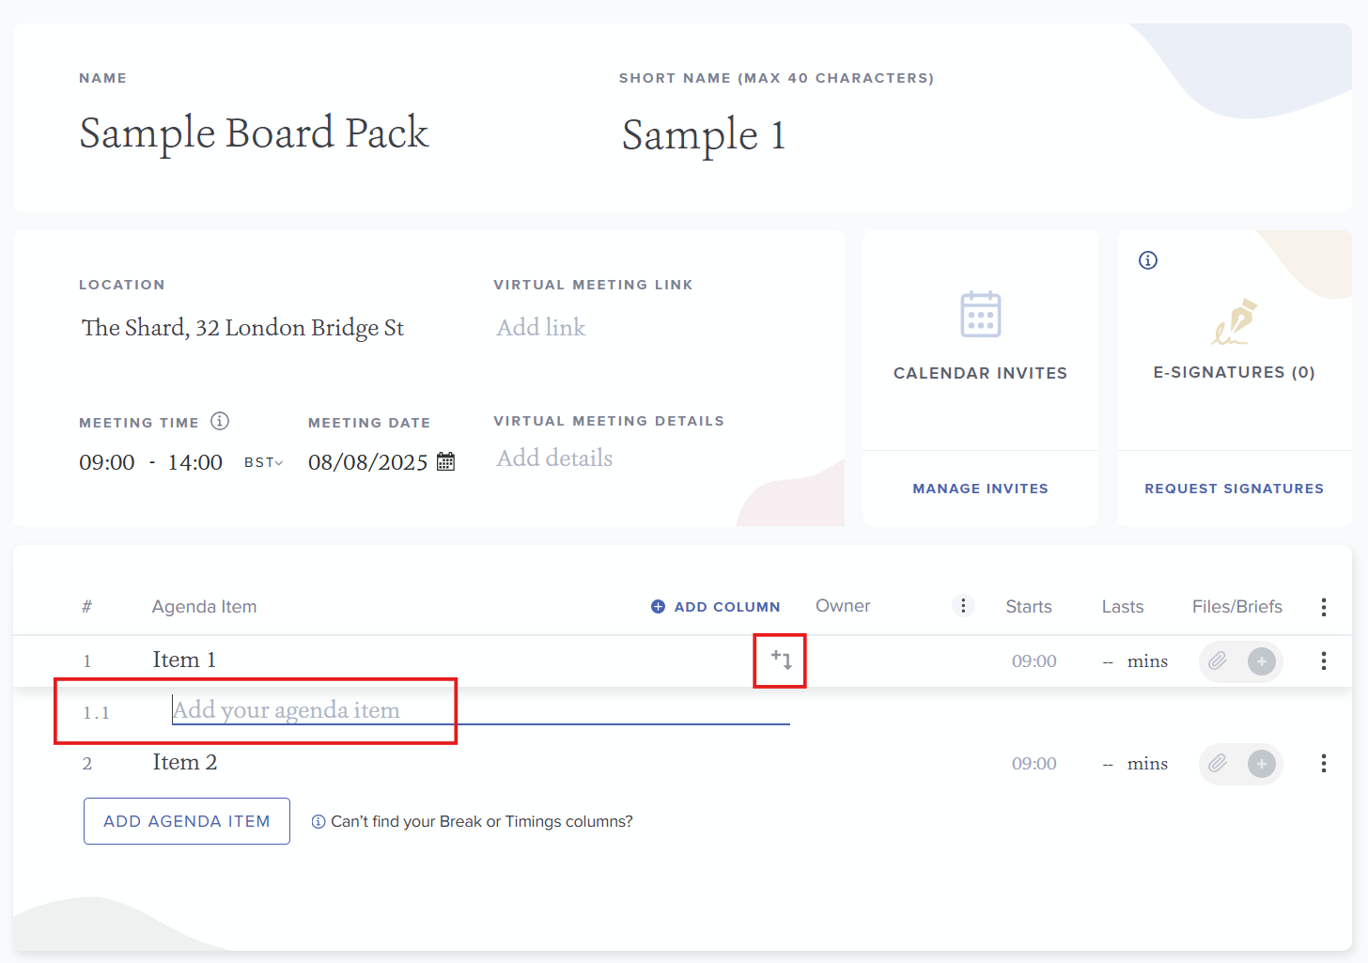This screenshot has height=963, width=1368.
Task: Click the plus add-brief icon for Item 1
Action: click(x=1262, y=661)
